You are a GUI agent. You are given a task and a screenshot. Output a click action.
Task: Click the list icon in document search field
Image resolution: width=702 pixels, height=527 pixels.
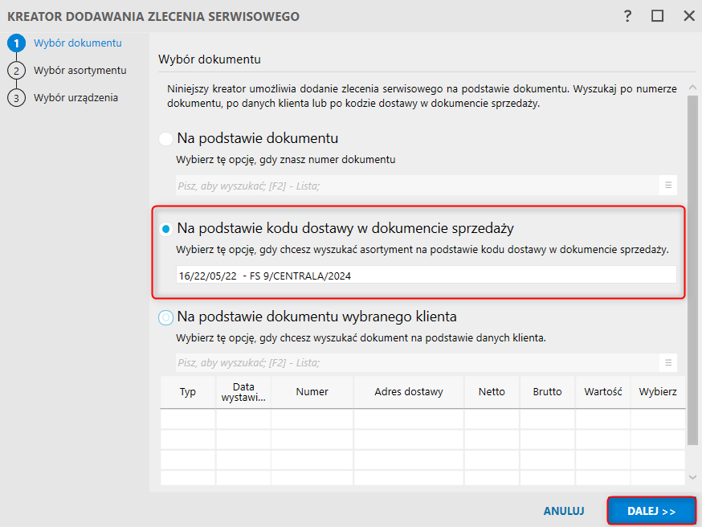667,186
